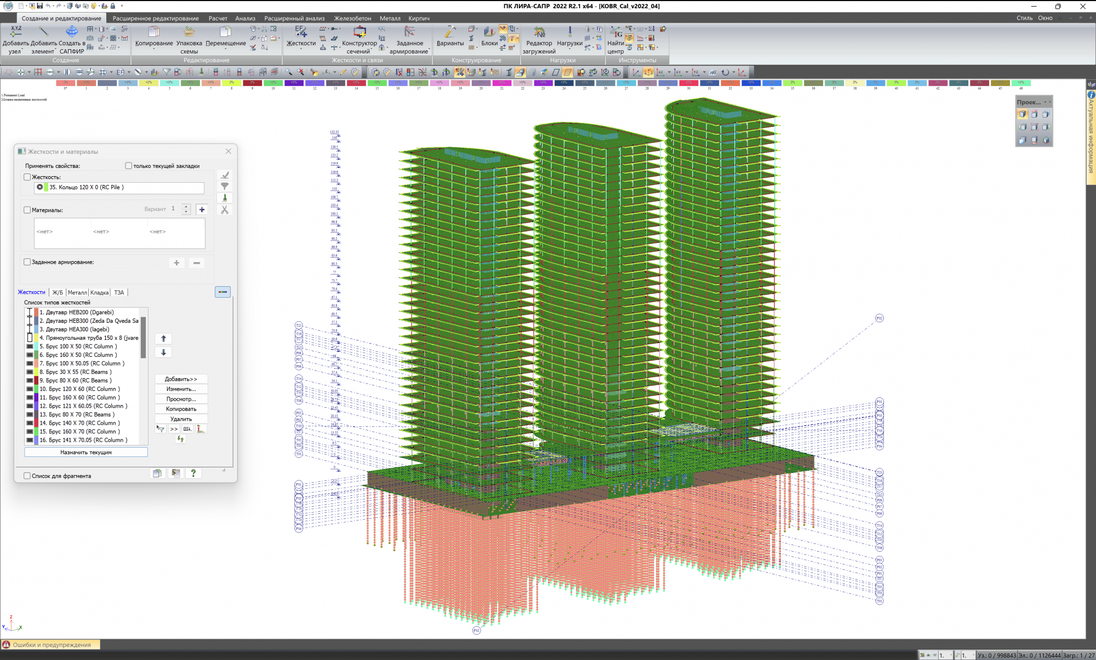
Task: Expand the Жесткости ribbon dropdown
Action: click(x=301, y=49)
